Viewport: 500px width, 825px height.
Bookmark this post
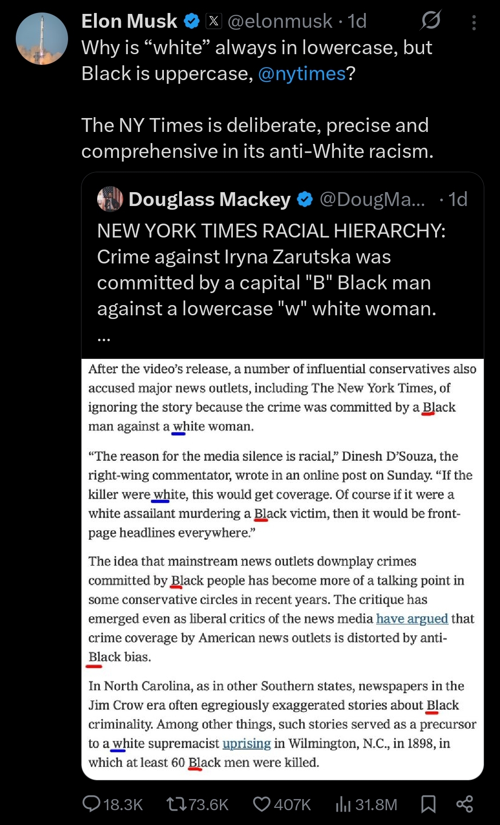click(428, 804)
